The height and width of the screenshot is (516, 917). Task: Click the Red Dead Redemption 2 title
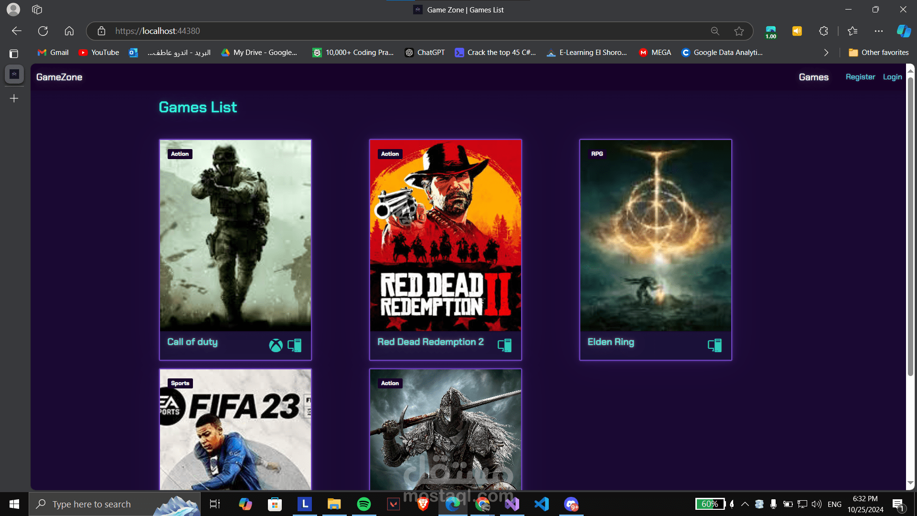(x=430, y=342)
